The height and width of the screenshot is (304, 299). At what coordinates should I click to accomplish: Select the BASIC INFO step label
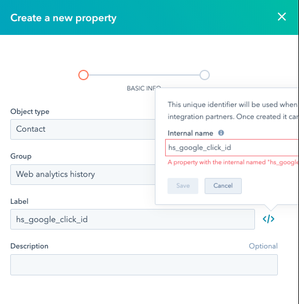pyautogui.click(x=143, y=88)
